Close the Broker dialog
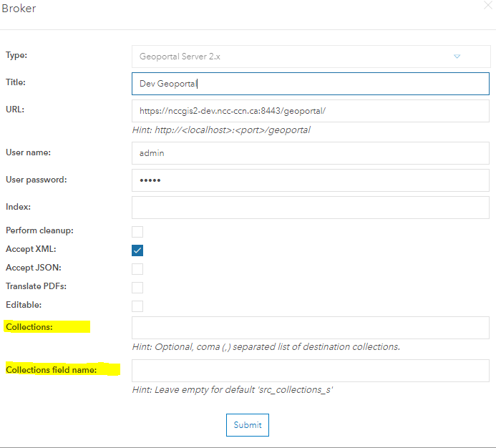Screen dimensions: 496x448 [x=488, y=6]
